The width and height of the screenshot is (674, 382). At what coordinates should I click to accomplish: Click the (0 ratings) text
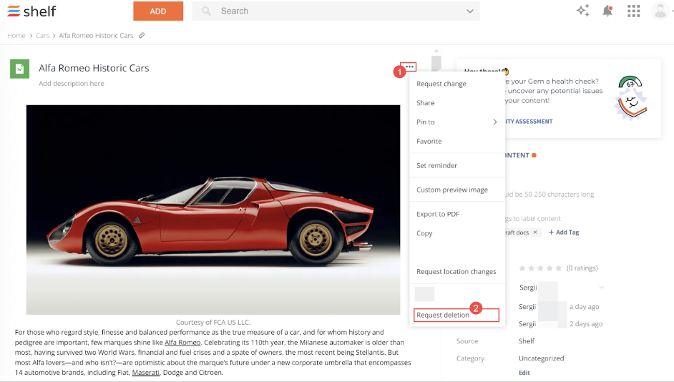(x=582, y=268)
